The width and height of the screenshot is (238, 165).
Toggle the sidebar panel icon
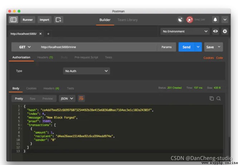click(x=13, y=20)
